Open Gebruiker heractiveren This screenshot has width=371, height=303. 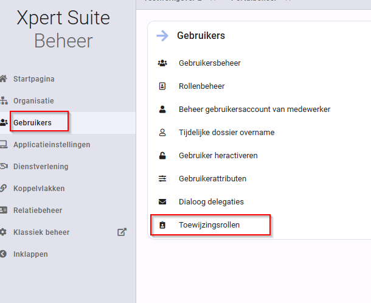tap(218, 156)
